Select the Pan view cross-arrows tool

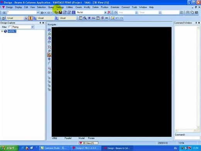coord(49,59)
